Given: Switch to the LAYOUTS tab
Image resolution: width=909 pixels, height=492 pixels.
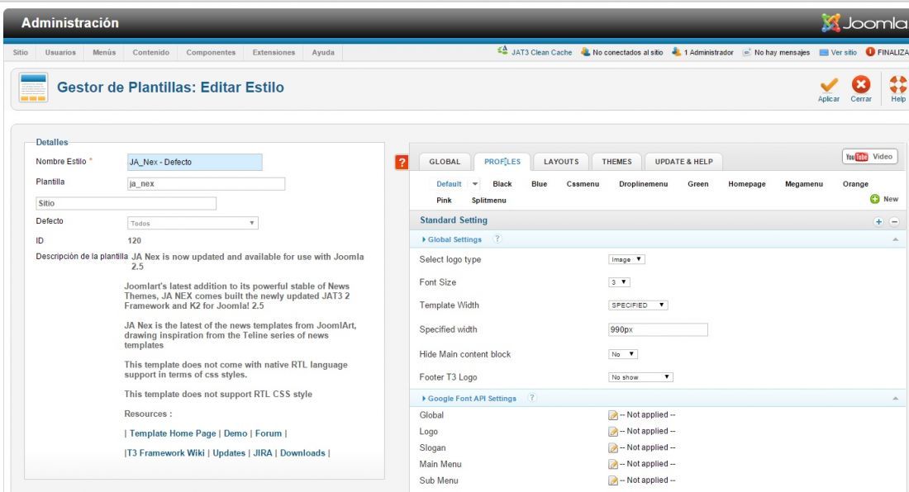Looking at the screenshot, I should (561, 162).
